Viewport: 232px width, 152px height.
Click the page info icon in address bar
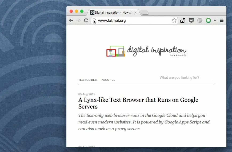(x=94, y=21)
